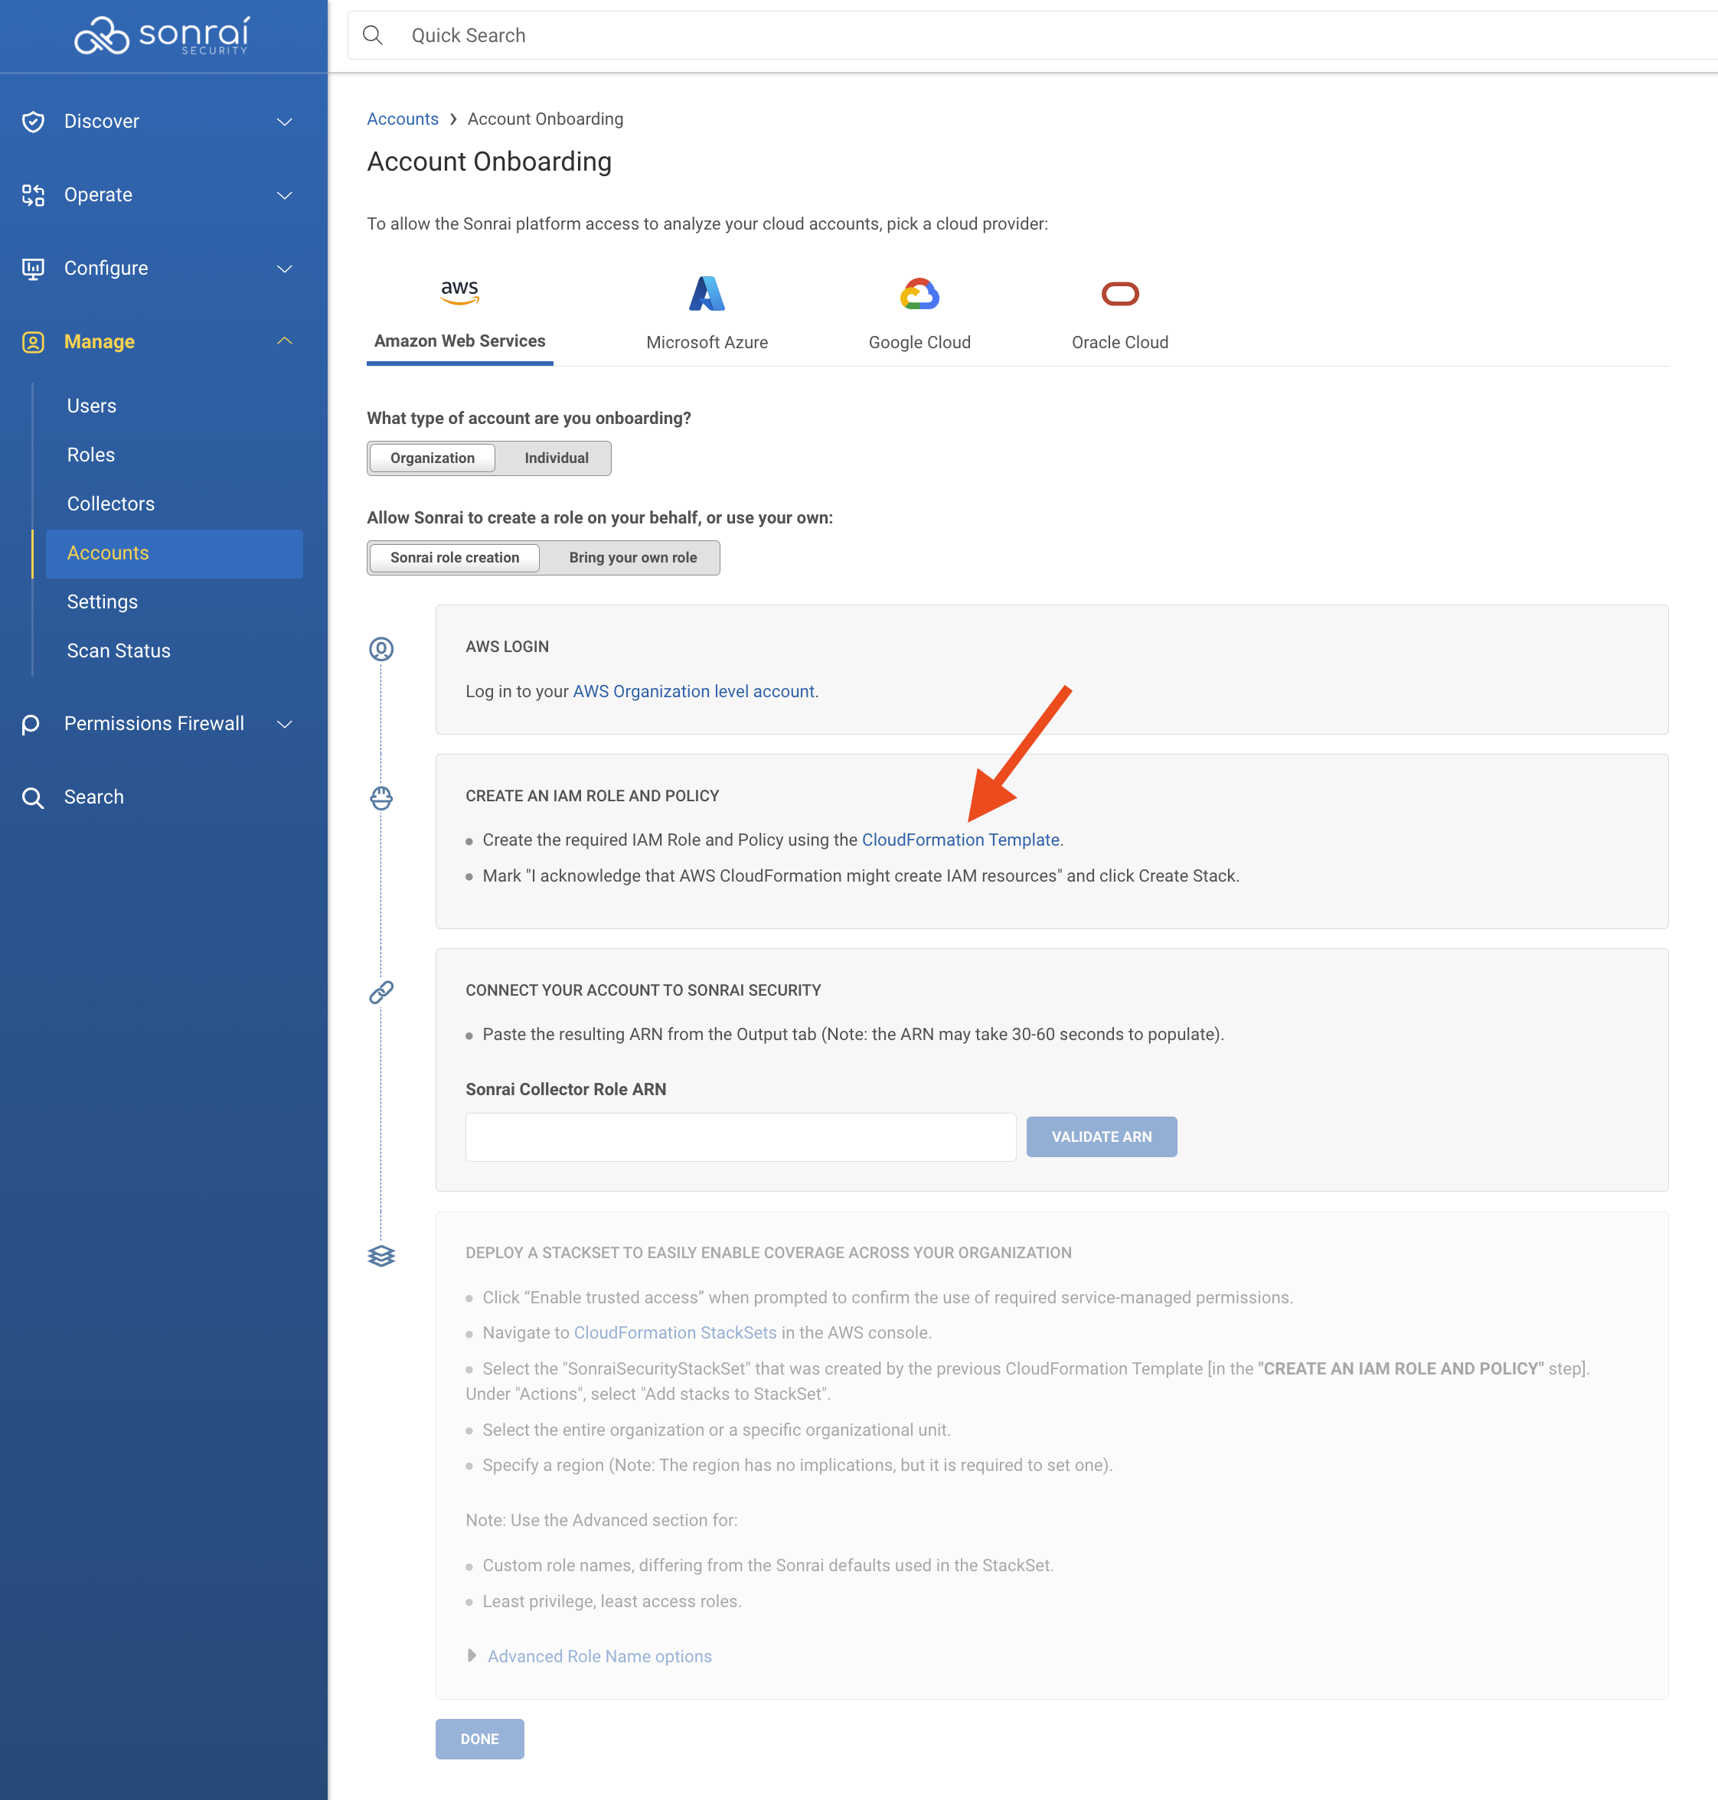The width and height of the screenshot is (1718, 1800).
Task: Click Advanced Role Name options link
Action: click(x=599, y=1656)
